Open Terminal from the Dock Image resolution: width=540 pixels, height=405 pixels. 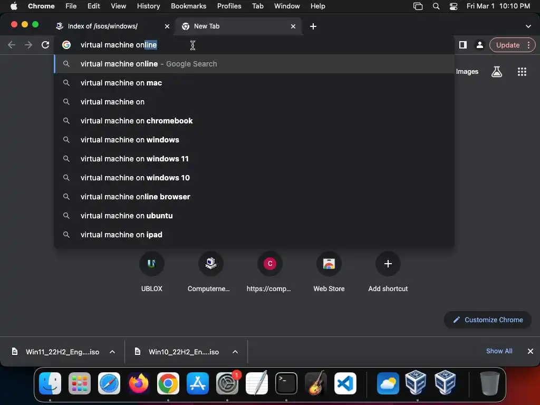pyautogui.click(x=286, y=383)
